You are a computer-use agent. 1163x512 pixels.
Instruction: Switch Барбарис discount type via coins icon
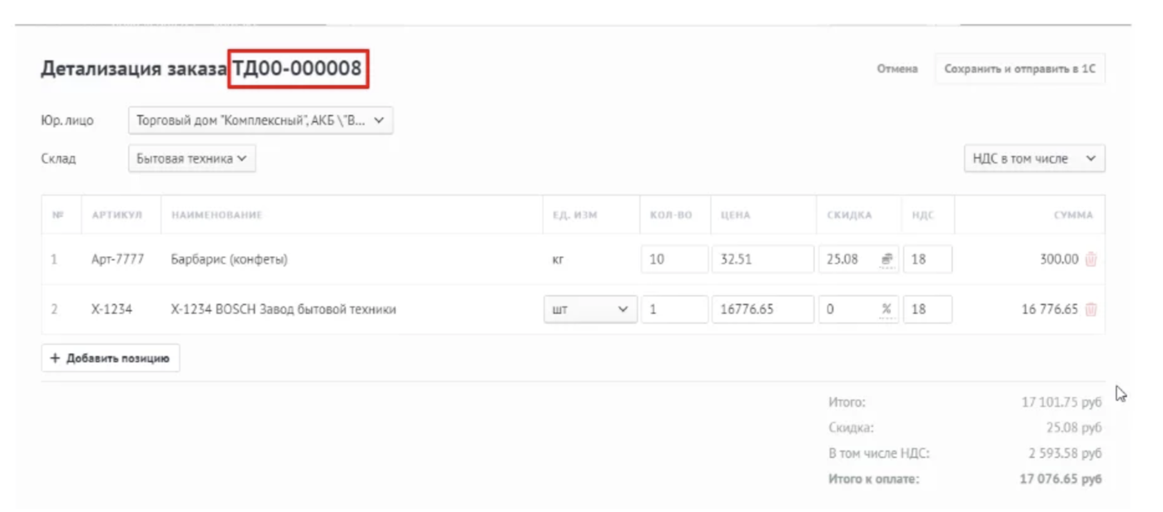click(887, 259)
